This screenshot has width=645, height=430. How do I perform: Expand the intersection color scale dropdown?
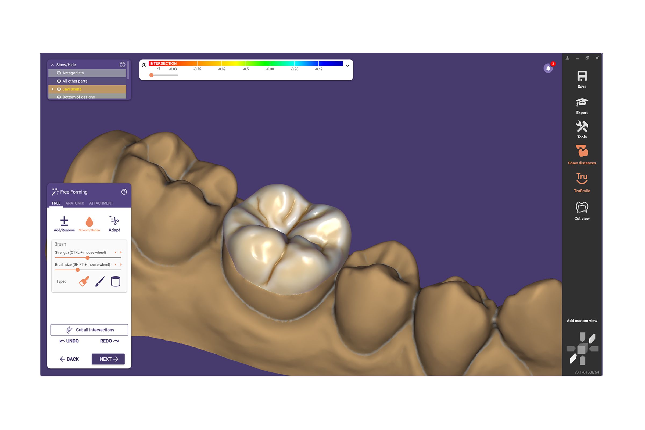click(x=347, y=66)
